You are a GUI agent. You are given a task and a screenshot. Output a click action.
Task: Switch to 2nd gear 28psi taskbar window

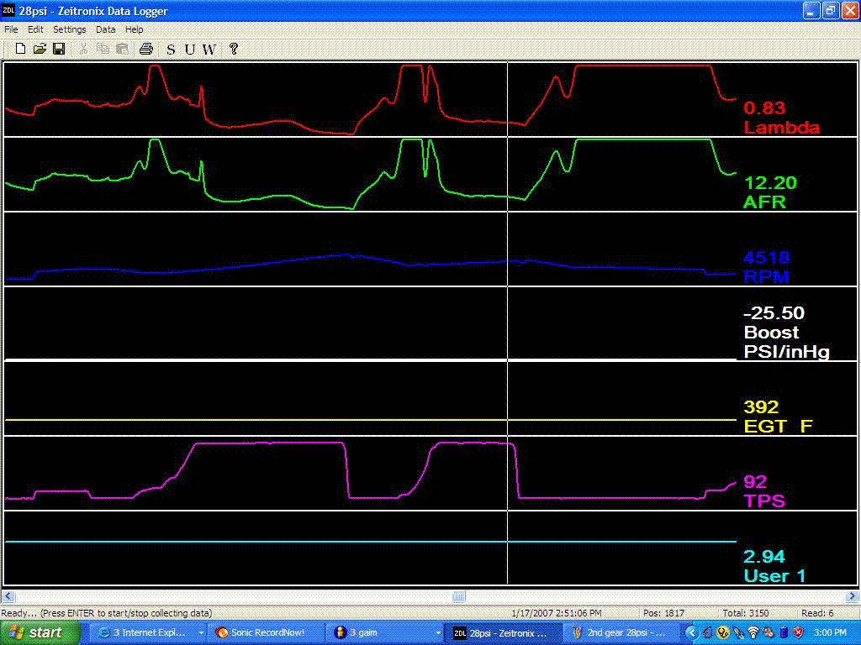coord(623,632)
